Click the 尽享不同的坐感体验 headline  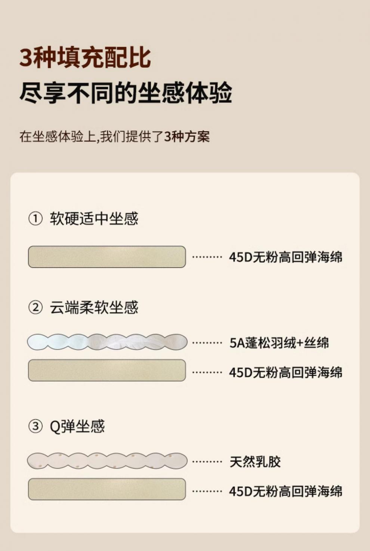(x=126, y=93)
